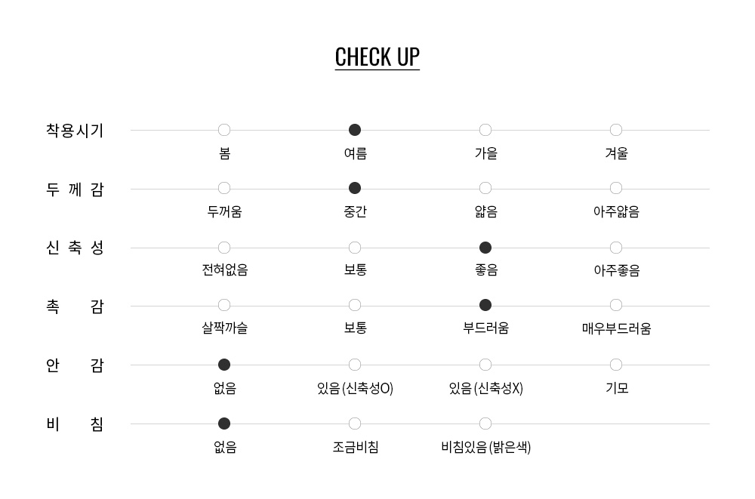Select the filled 여름 season dot
Viewport: 755px width, 499px height.
click(x=355, y=130)
